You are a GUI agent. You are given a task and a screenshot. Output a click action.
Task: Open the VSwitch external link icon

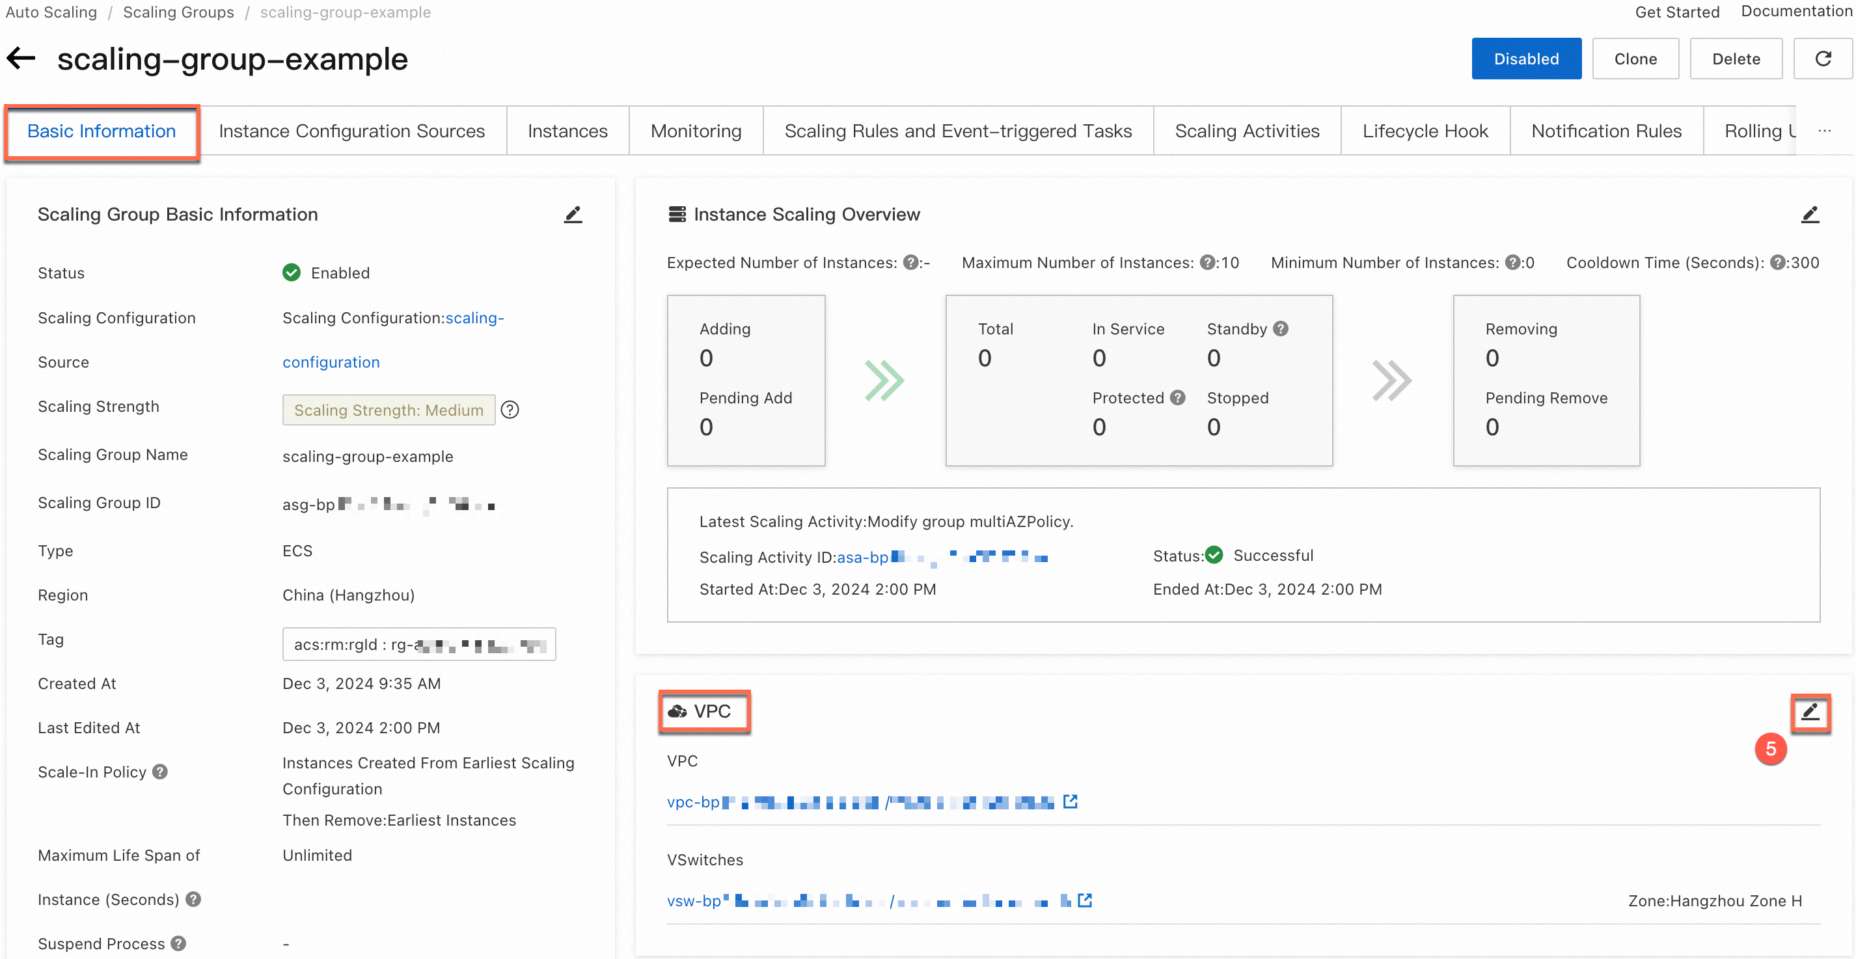point(1085,900)
